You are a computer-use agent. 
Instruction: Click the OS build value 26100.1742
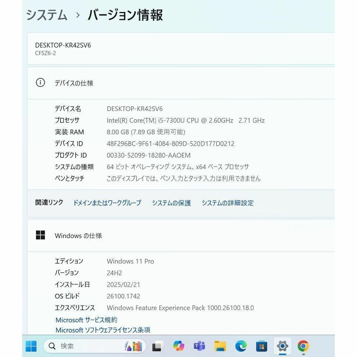[123, 296]
